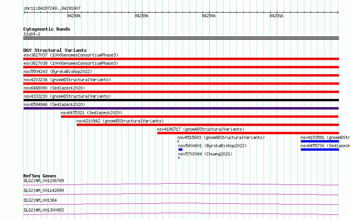Click the right arrow of the ruler
Image resolution: width=350 pixels, height=219 pixels.
[338, 12]
